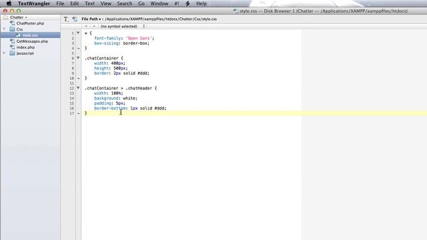Click the Chatter folder icon in sidebar header

point(6,17)
